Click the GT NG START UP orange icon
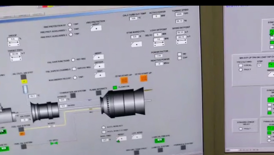 124,80
